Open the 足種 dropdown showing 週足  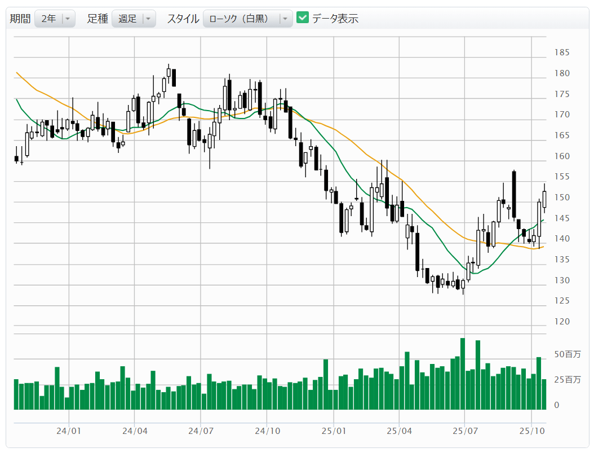coord(127,19)
